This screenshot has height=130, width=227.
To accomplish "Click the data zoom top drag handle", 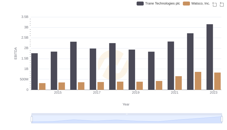I will (x=127, y=114).
